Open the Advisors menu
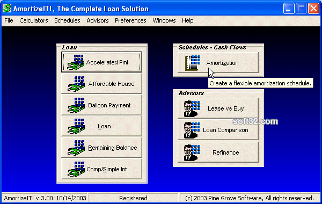The image size is (322, 204). tap(98, 20)
